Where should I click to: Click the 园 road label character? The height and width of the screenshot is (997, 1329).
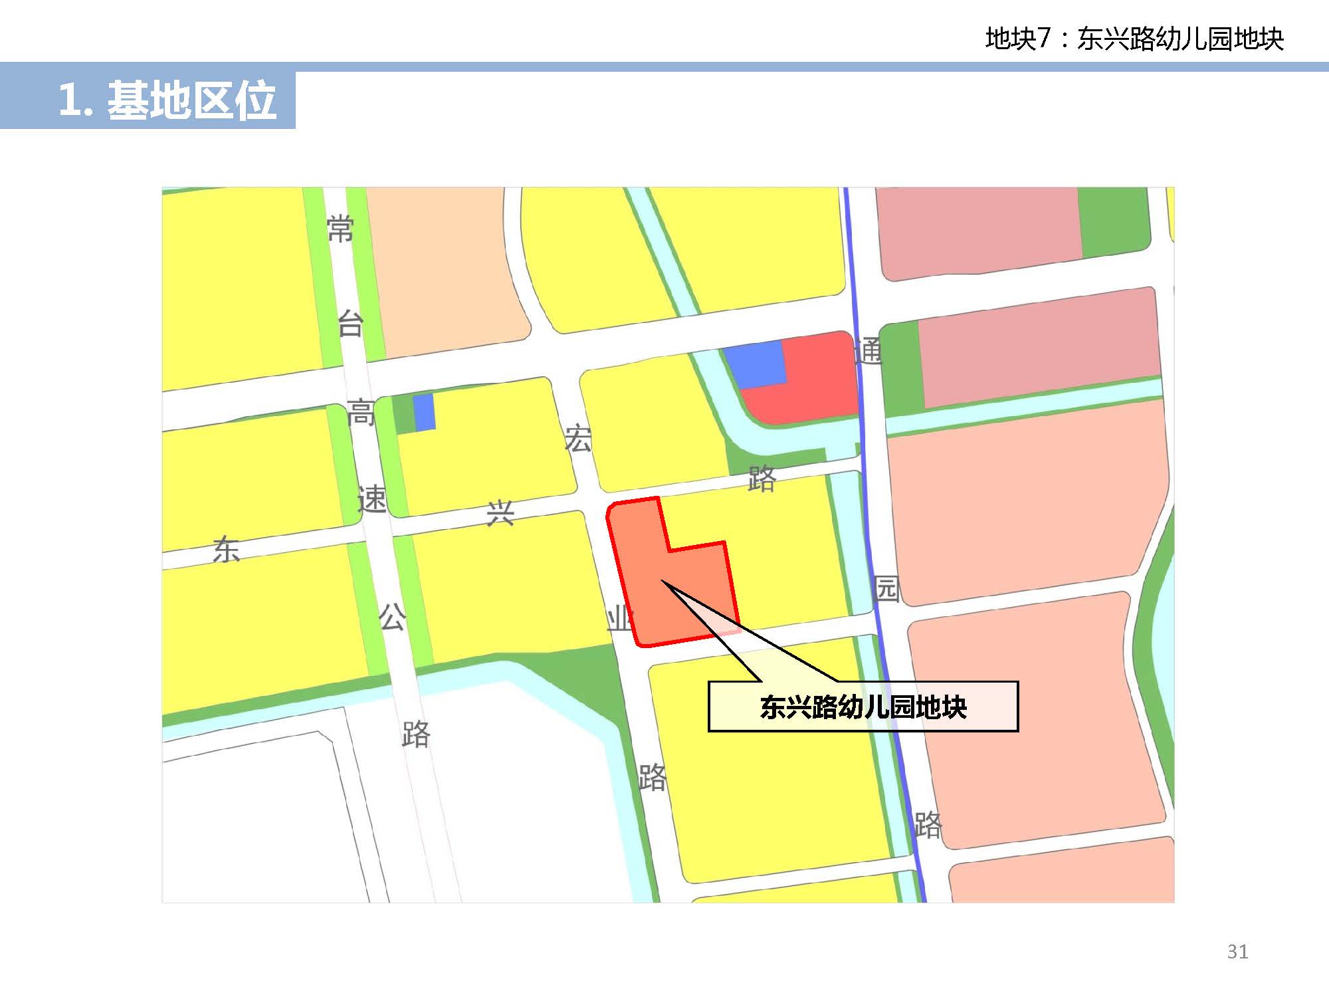coord(886,589)
